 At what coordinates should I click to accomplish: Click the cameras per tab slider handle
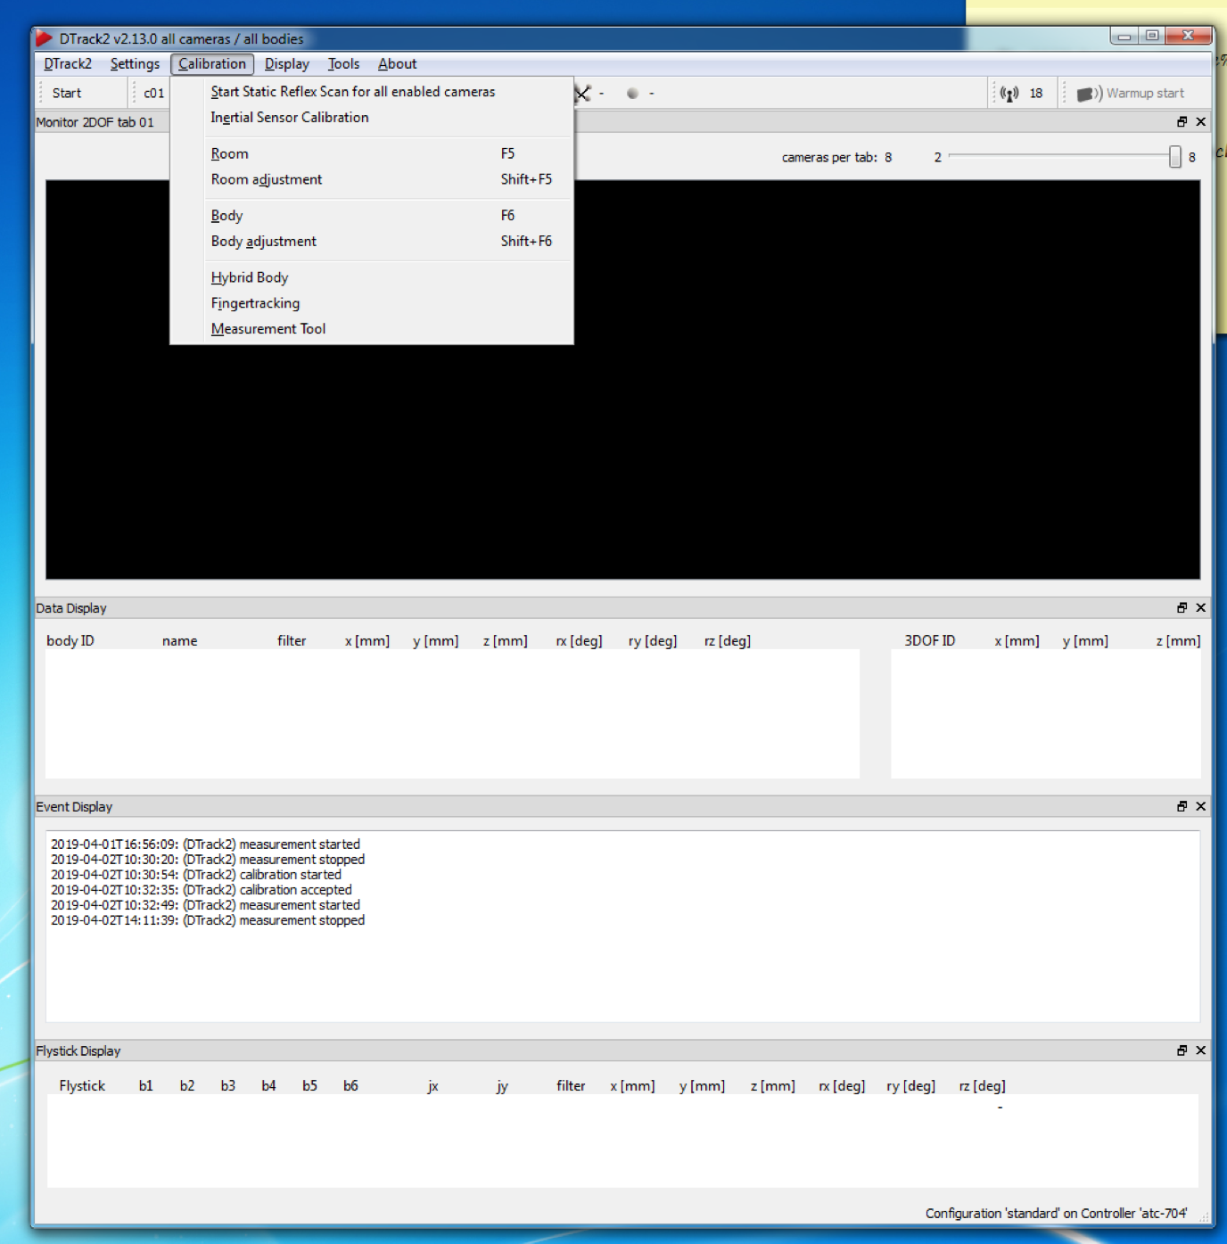click(1174, 157)
